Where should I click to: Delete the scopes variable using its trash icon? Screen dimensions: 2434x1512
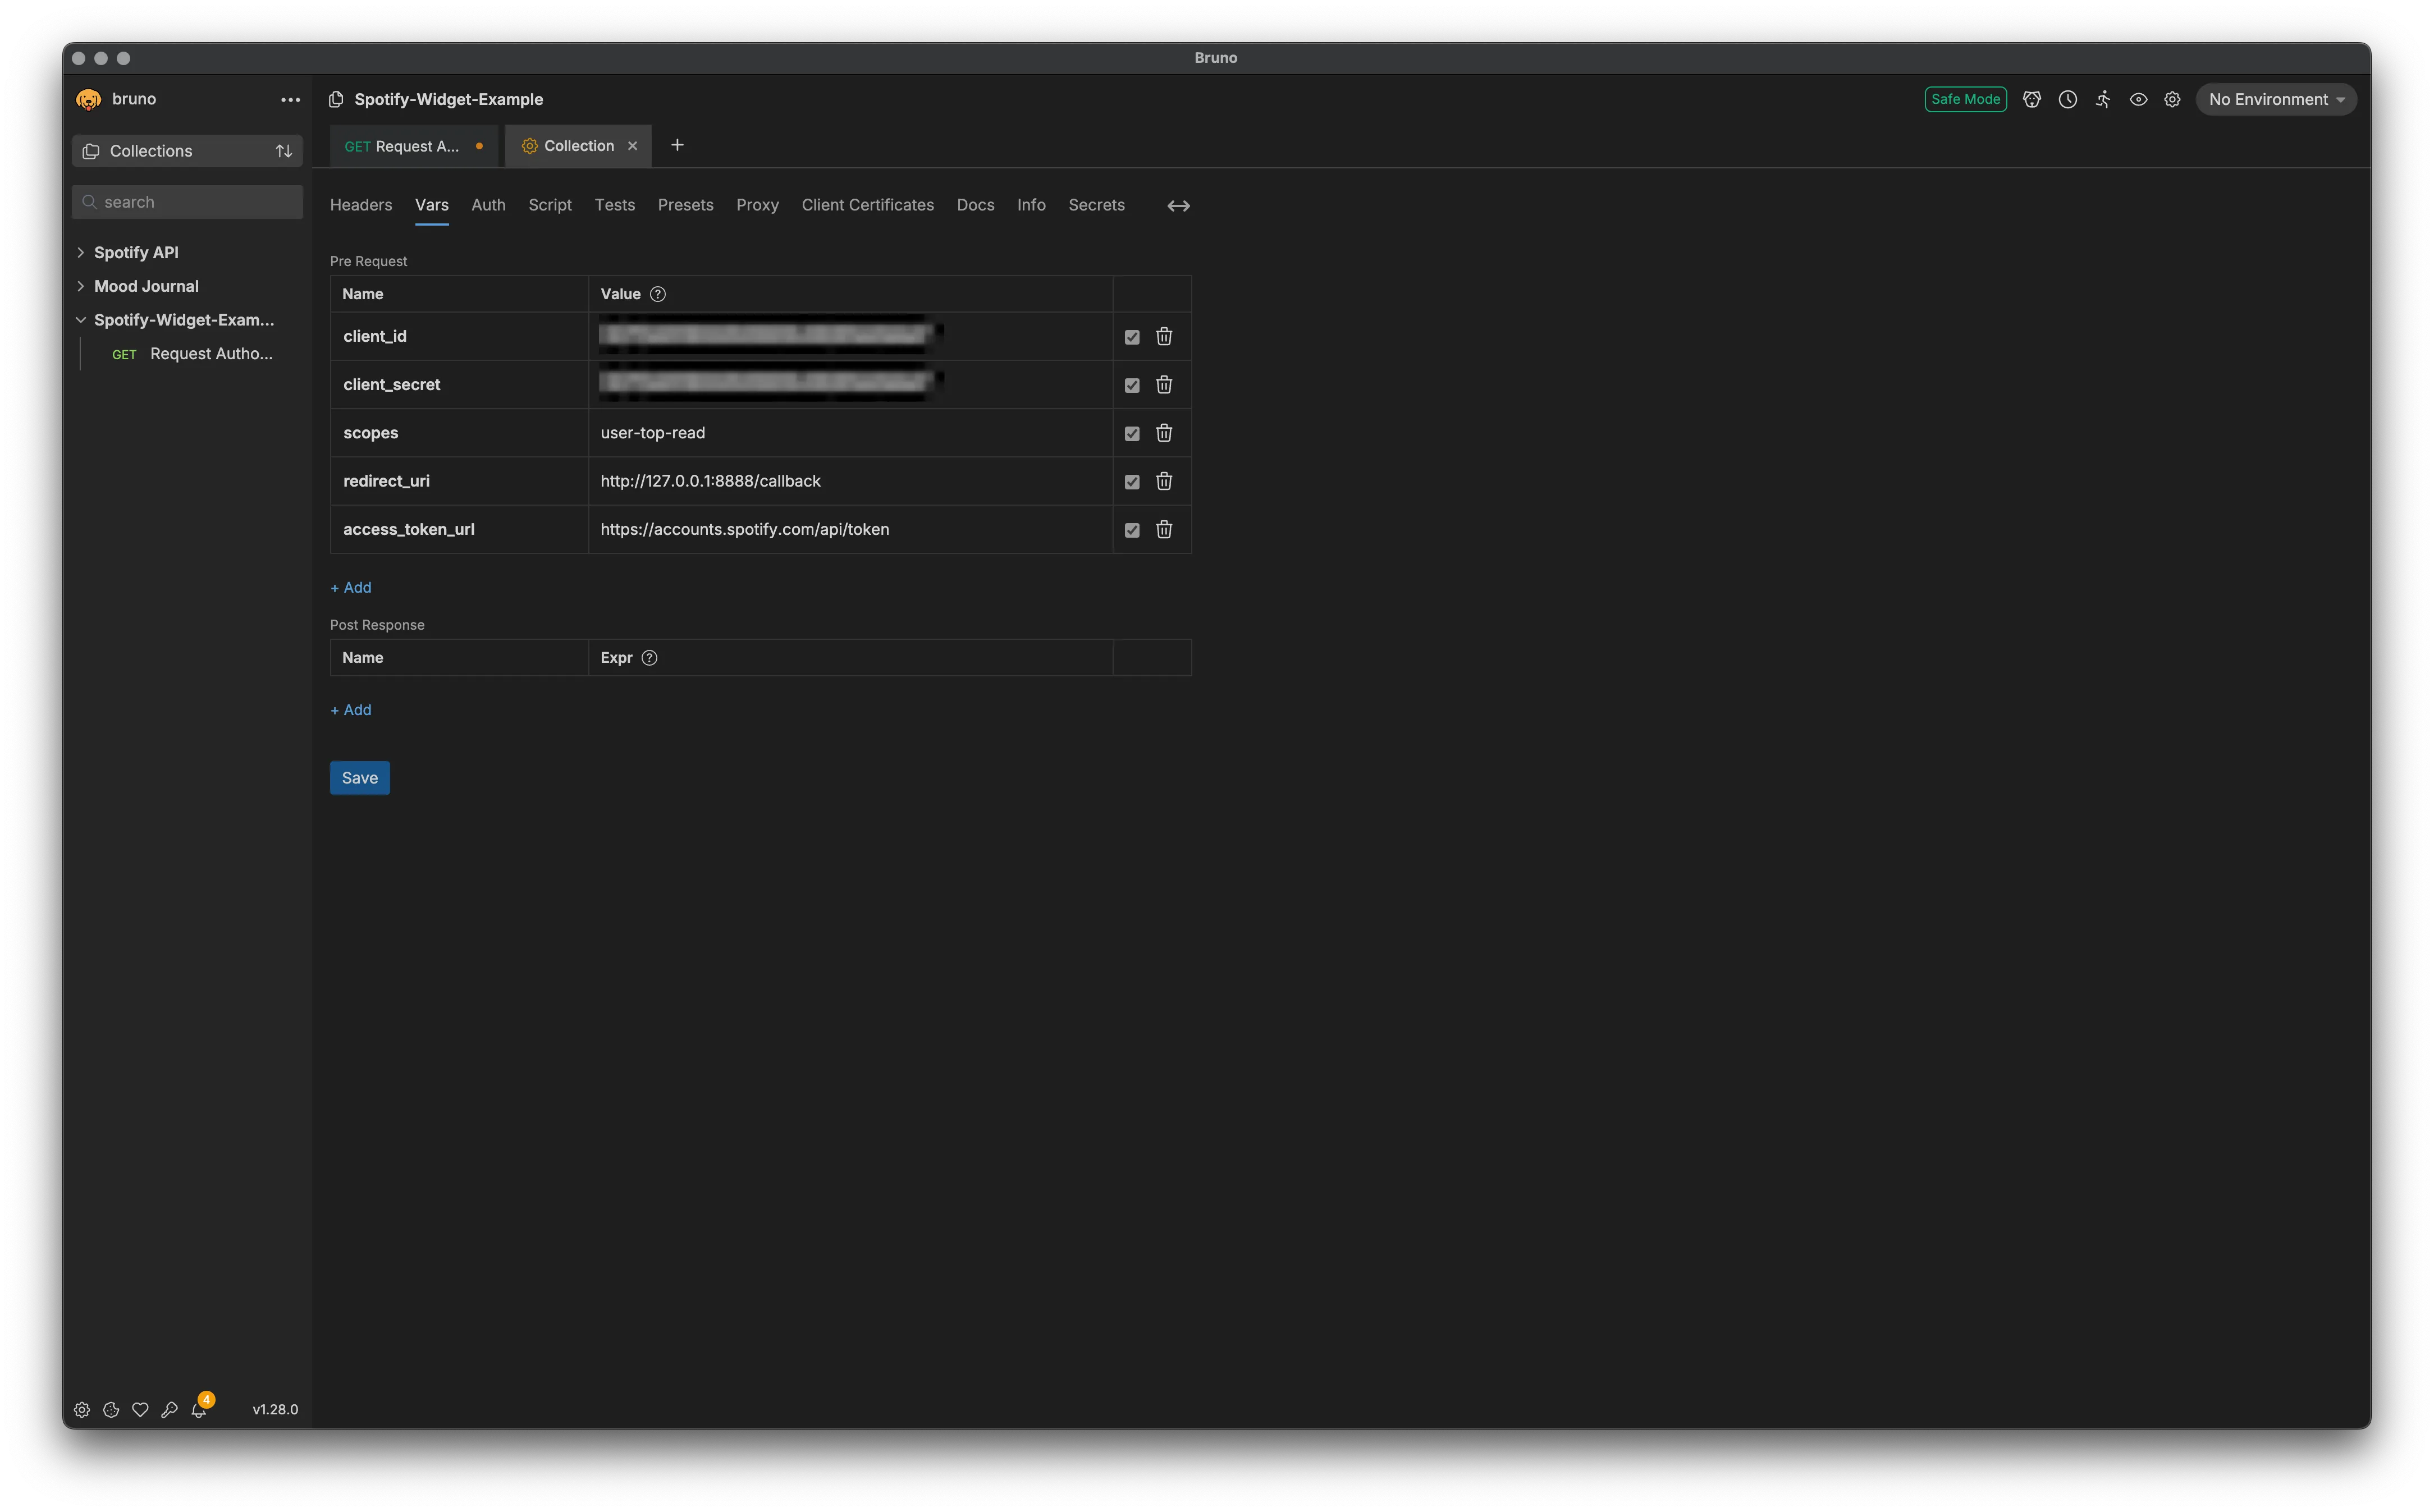click(1163, 433)
